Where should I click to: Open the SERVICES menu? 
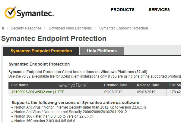point(159,10)
